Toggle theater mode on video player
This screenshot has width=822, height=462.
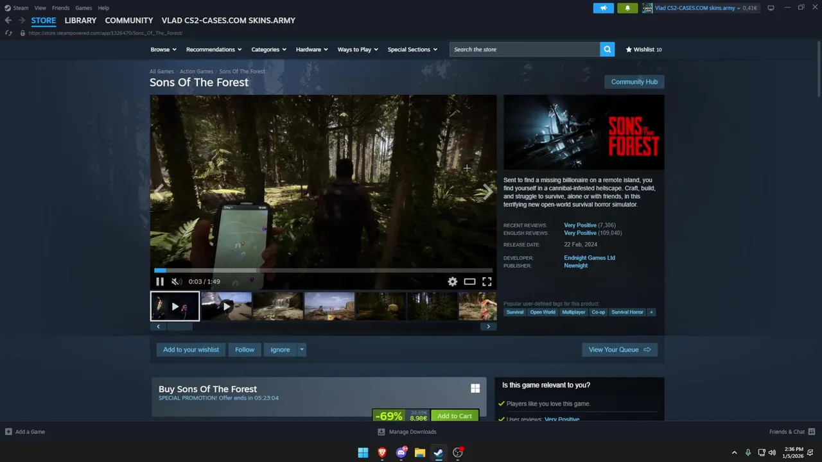tap(469, 282)
